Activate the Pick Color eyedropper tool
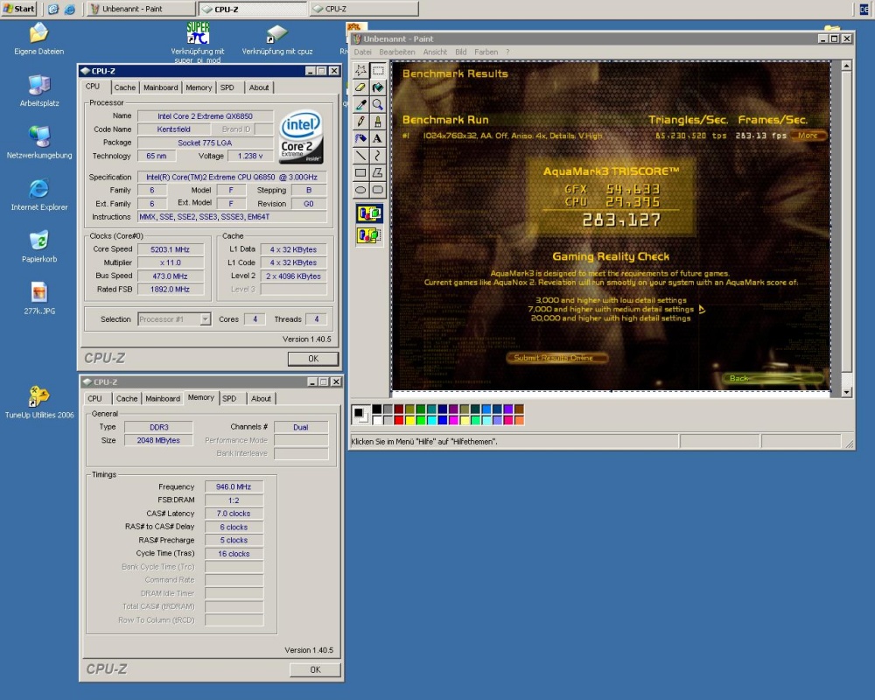This screenshot has height=700, width=875. coord(361,104)
